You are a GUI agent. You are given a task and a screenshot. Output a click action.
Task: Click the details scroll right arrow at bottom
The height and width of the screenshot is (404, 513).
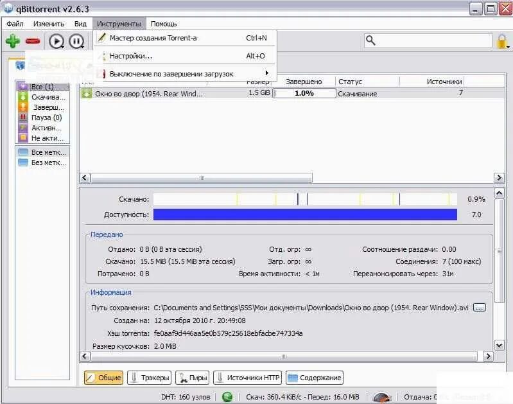tap(489, 356)
